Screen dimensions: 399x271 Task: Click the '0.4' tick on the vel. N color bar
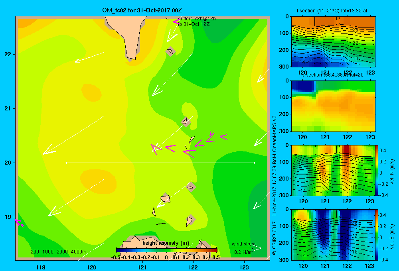[x=383, y=151]
